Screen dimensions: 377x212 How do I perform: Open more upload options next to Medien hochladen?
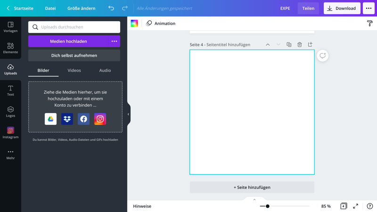[x=114, y=41]
